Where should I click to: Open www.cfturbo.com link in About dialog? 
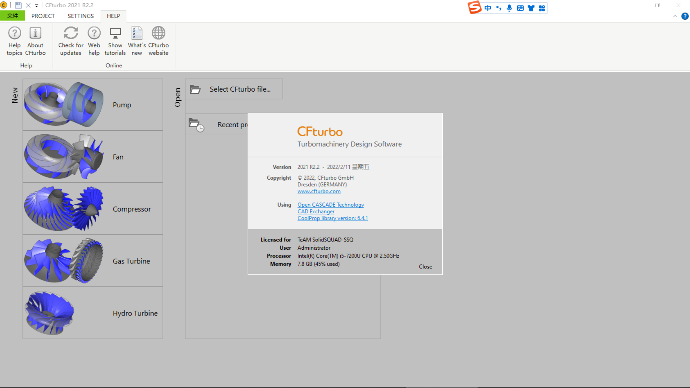coord(319,191)
